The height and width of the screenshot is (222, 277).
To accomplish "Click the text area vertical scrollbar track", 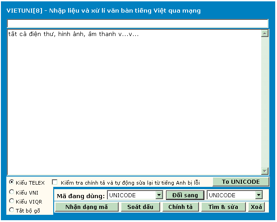I will 265,102.
